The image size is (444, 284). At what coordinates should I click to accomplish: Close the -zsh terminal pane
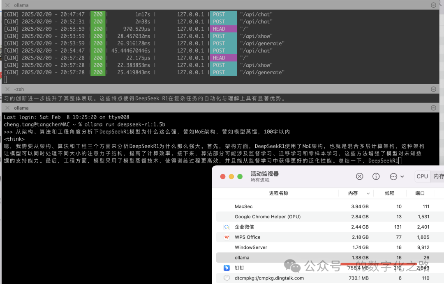(7, 89)
